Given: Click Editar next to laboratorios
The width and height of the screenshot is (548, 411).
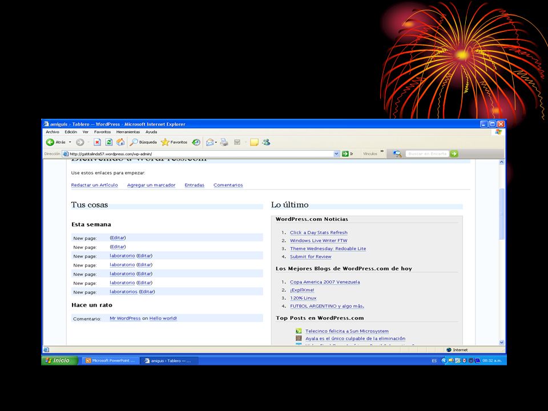Looking at the screenshot, I should [147, 292].
